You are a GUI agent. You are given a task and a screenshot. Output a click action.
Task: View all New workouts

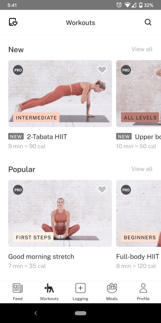pos(142,49)
